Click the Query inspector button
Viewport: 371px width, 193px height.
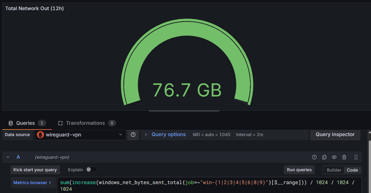335,135
